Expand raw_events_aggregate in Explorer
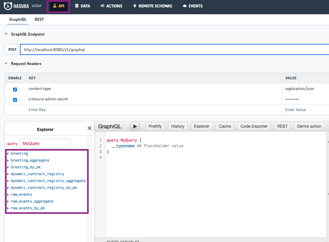329x242 pixels. (8, 201)
